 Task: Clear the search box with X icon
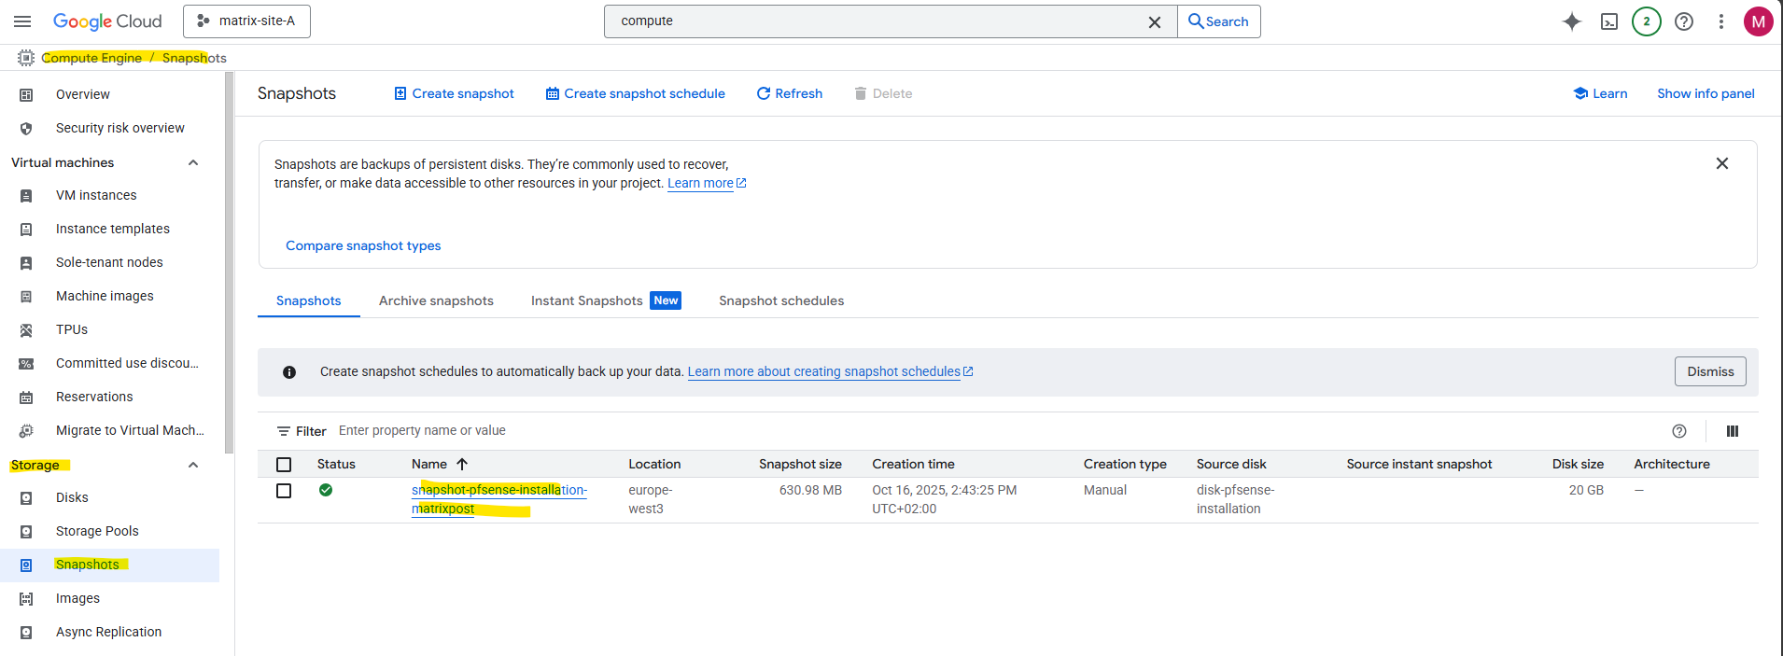(x=1155, y=21)
